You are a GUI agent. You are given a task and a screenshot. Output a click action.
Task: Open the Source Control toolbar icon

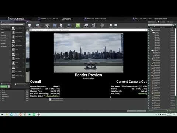click(38, 25)
